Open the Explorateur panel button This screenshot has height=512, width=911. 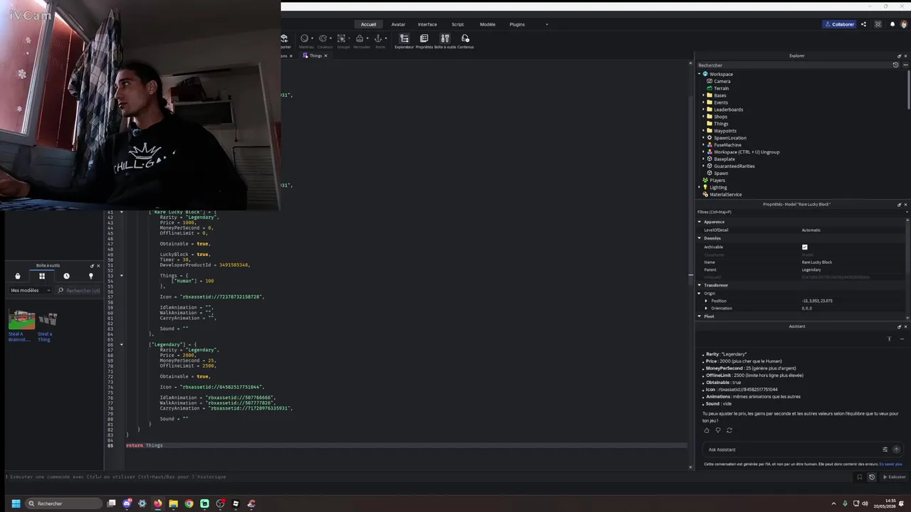(404, 41)
